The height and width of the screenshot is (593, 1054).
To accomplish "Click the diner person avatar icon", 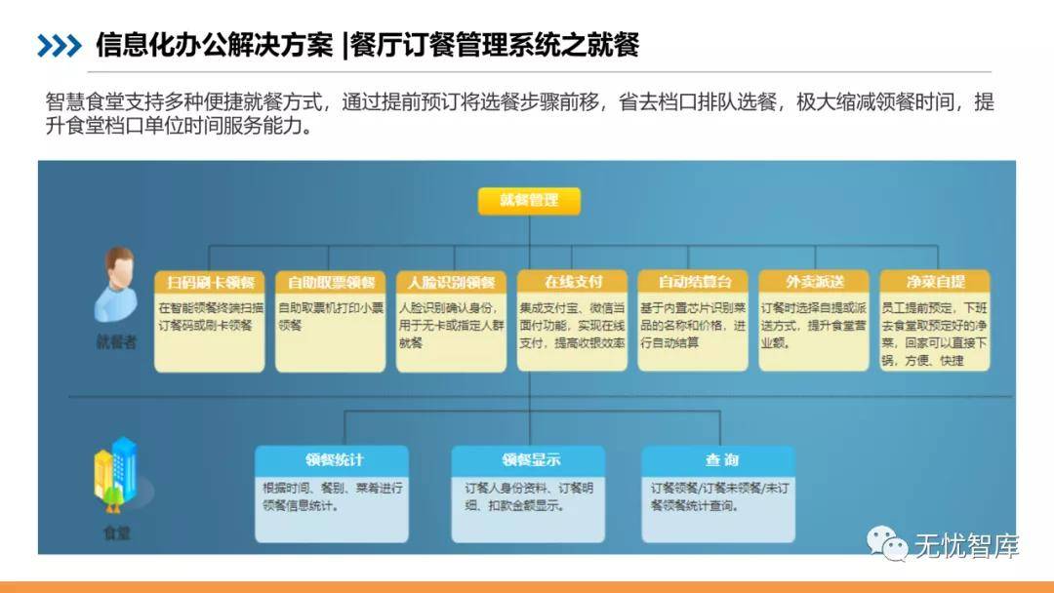I will tap(116, 285).
